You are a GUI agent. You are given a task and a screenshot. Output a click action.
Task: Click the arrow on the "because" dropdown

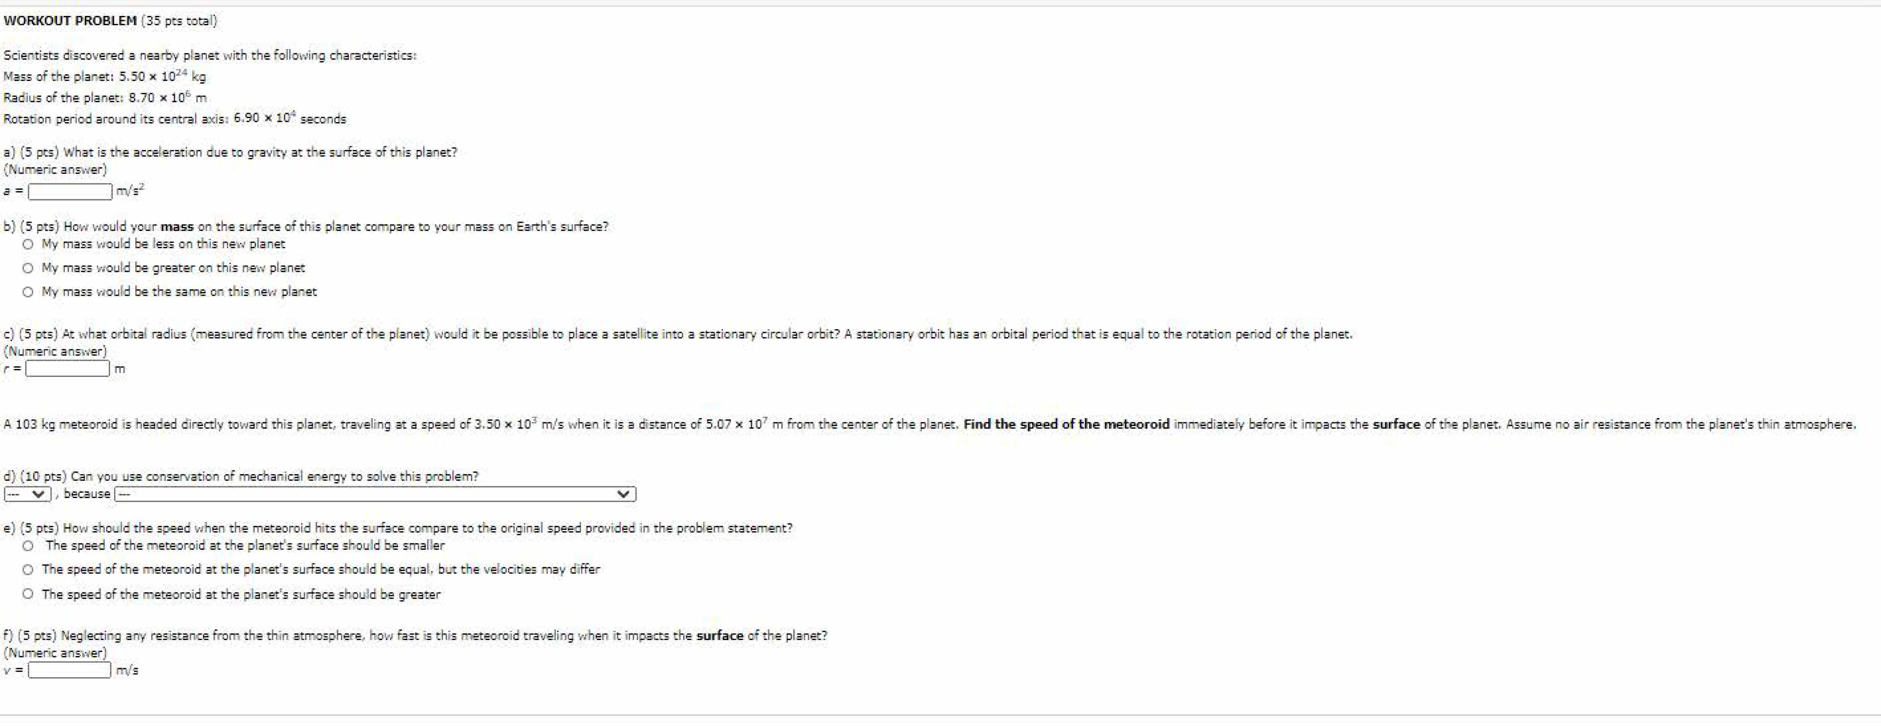[x=623, y=495]
